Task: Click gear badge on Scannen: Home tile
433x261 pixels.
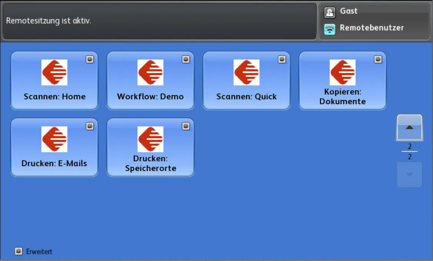Action: point(90,59)
